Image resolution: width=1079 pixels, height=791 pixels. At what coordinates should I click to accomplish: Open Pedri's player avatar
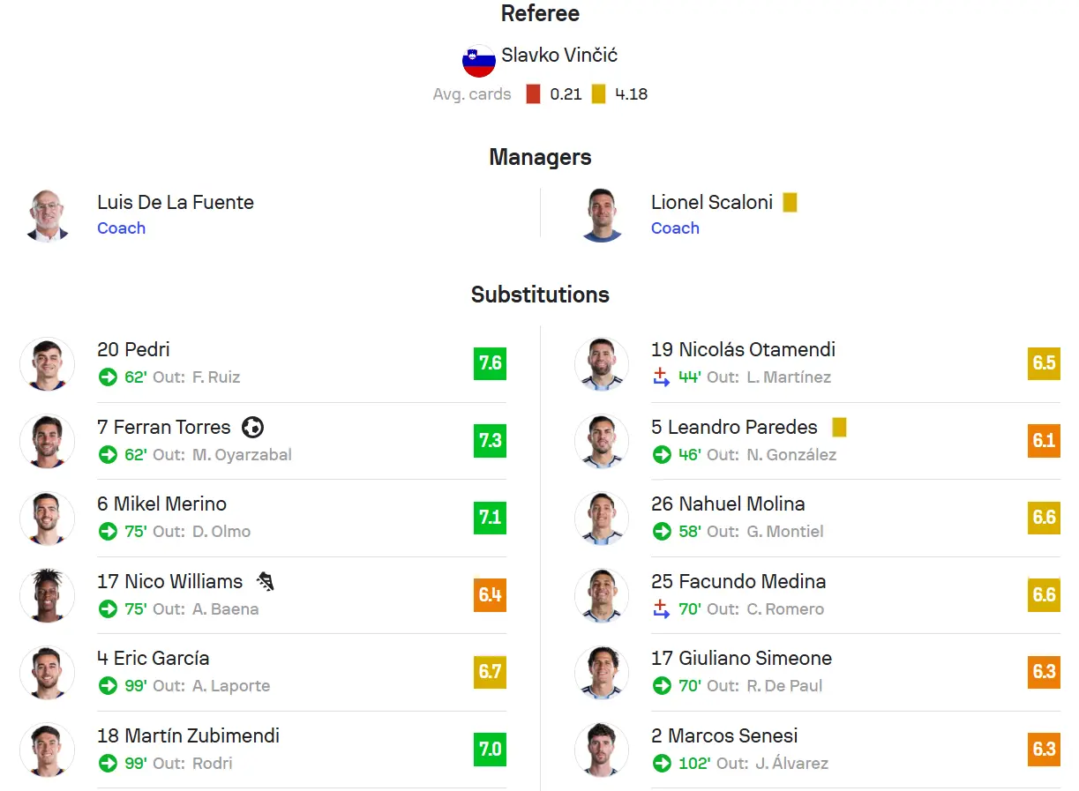click(48, 363)
